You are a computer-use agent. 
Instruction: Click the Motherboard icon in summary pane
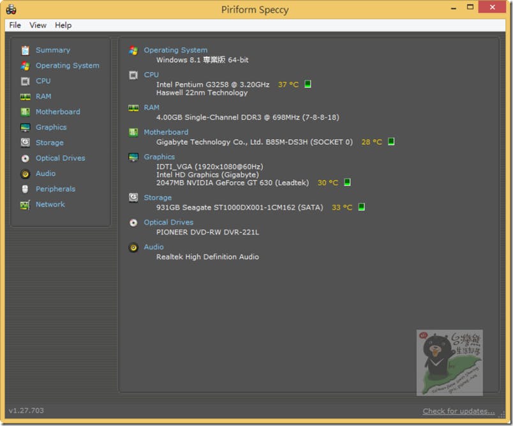(x=133, y=133)
